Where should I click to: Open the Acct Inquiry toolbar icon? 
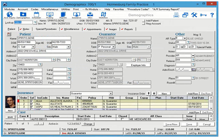[x=10, y=15]
